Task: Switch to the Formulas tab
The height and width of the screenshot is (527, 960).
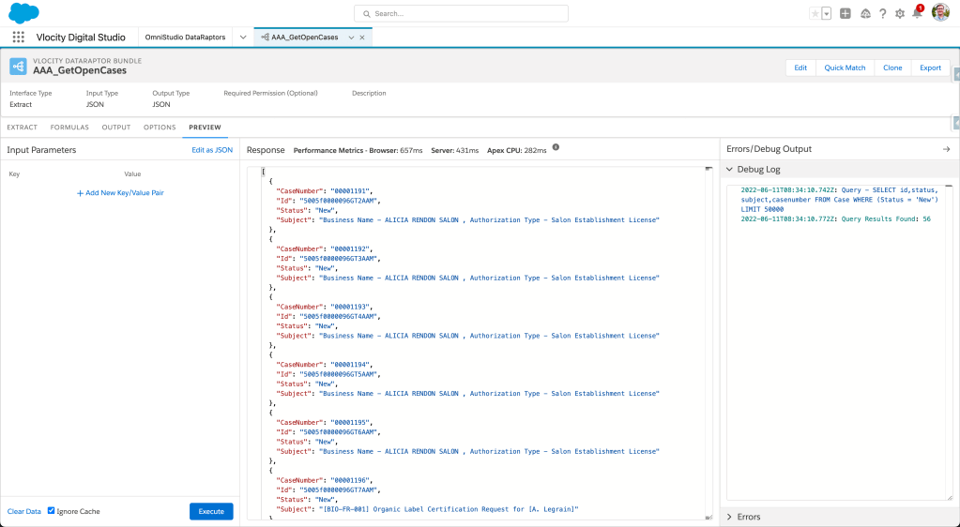Action: pyautogui.click(x=69, y=127)
